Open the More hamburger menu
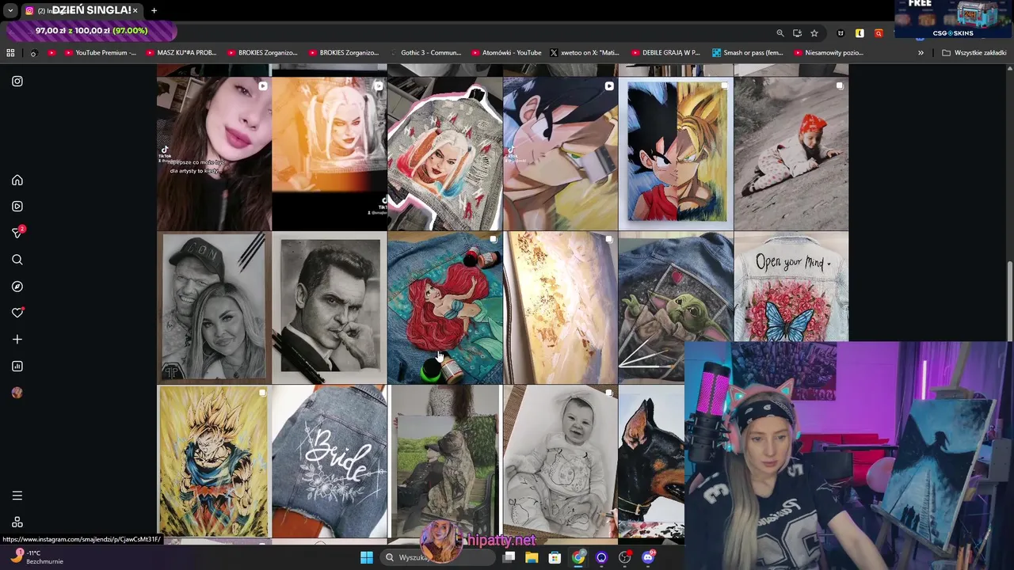The height and width of the screenshot is (570, 1014). click(17, 496)
